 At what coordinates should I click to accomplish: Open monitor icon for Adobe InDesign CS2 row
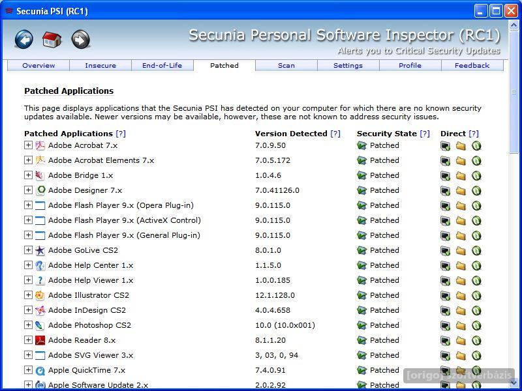tap(445, 310)
